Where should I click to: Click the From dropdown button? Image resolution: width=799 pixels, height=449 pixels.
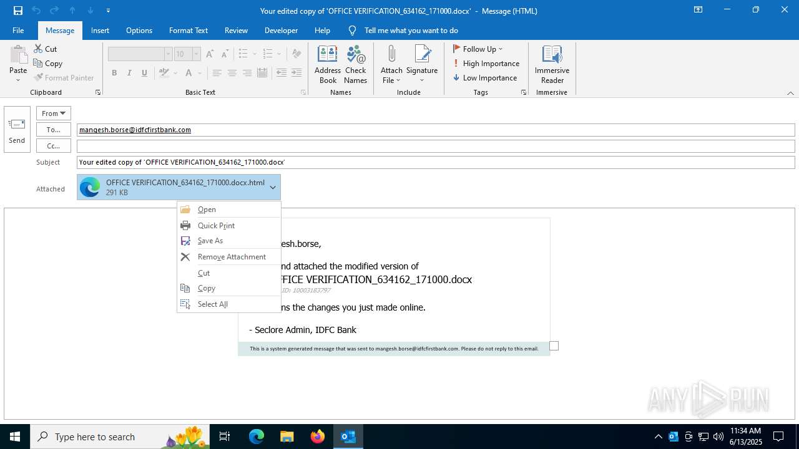click(x=54, y=113)
